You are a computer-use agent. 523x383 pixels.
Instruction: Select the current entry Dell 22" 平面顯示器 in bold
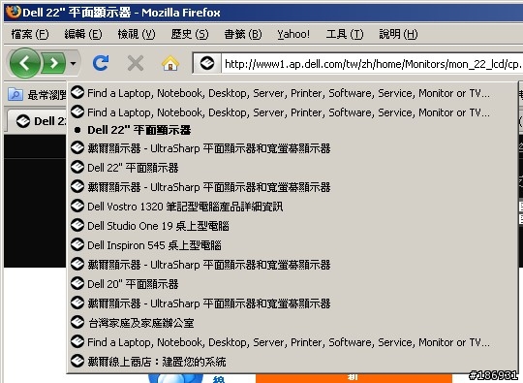point(292,130)
